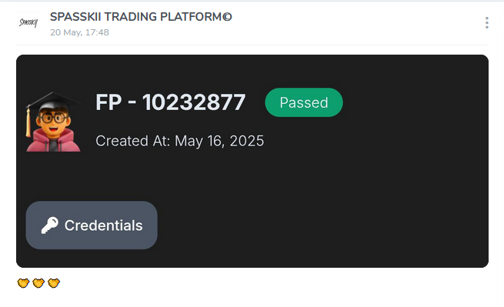
Task: Select the FP - 10232877 account title
Action: 170,102
